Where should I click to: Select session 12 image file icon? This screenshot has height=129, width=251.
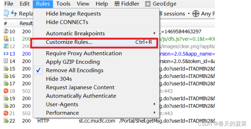point(6,46)
